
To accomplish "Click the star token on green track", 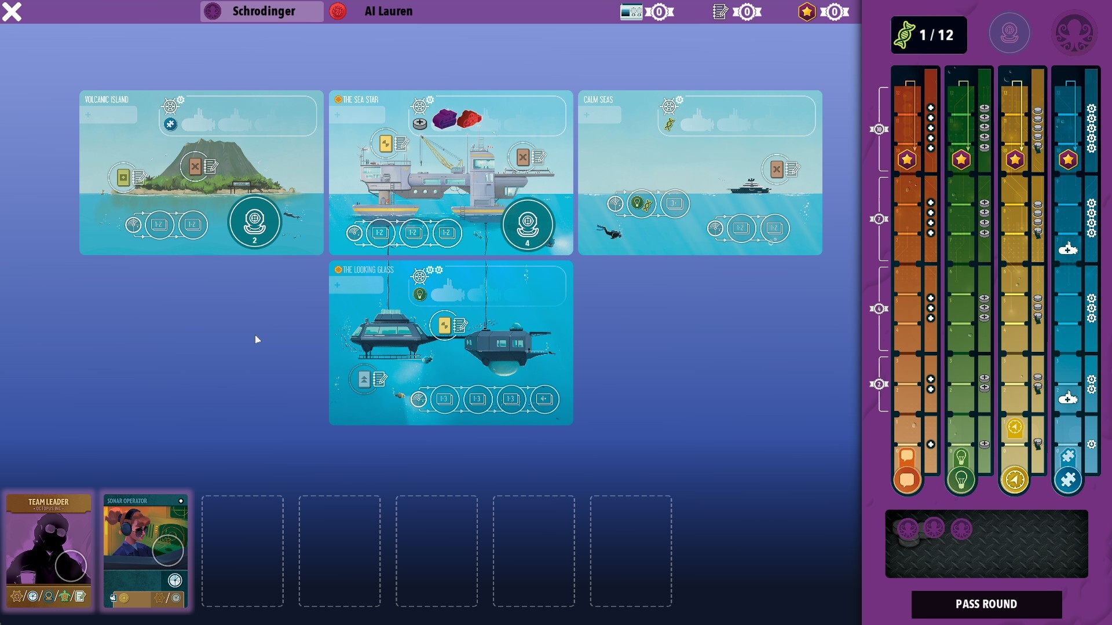I will (x=961, y=160).
